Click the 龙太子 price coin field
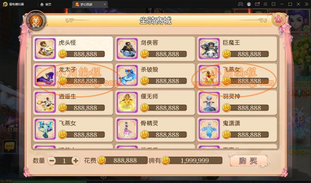Viewport: 311px width, 183px height. (82, 81)
